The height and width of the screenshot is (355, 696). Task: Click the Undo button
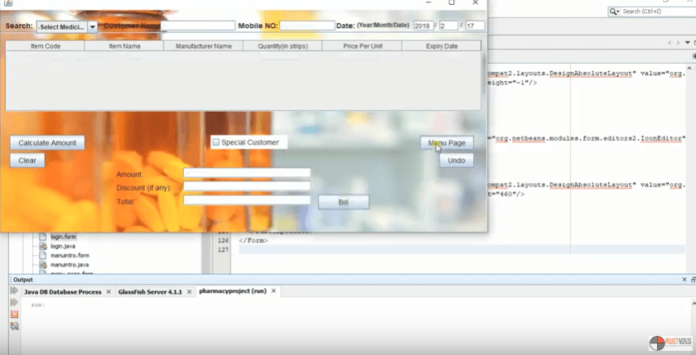click(x=456, y=161)
